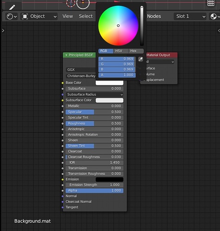The width and height of the screenshot is (220, 231).
Task: Click the Base Color input socket
Action: [62, 83]
